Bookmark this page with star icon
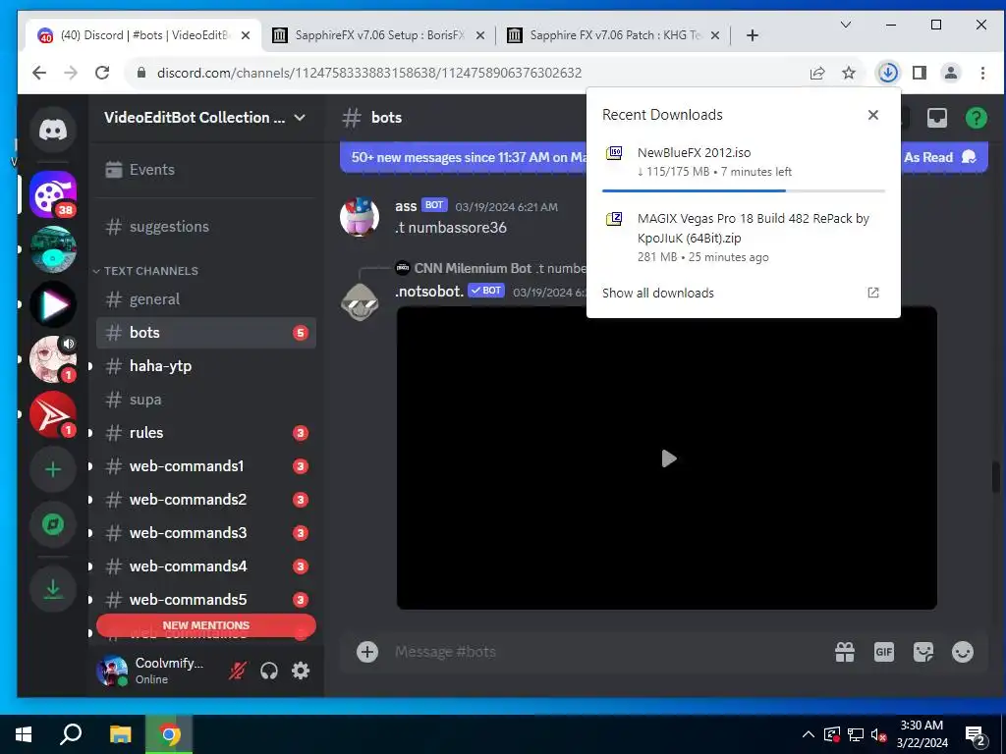Image resolution: width=1006 pixels, height=754 pixels. pyautogui.click(x=849, y=73)
